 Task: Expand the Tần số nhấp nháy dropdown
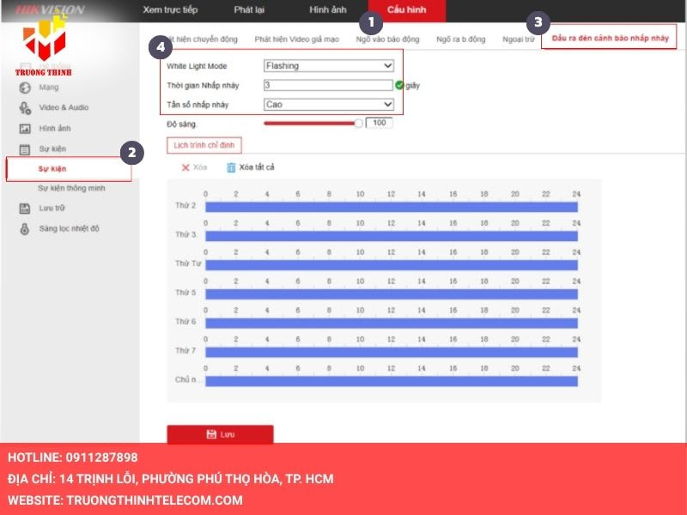coord(328,105)
